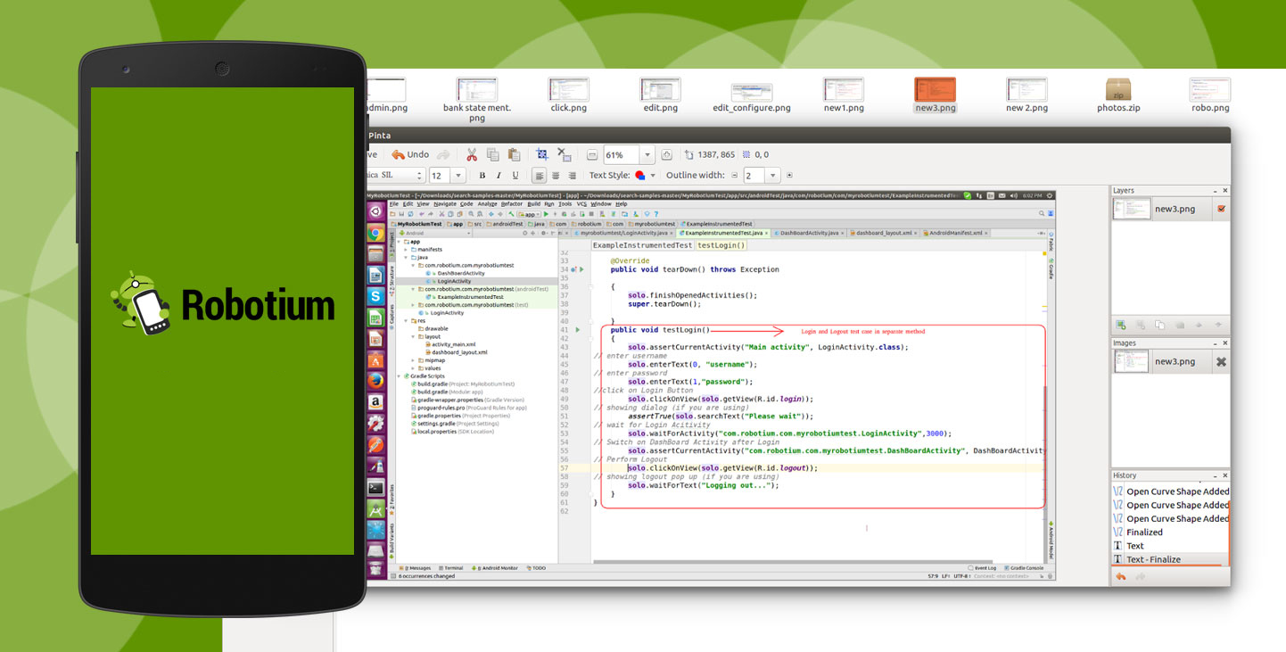Click the History undo arrow icon
The width and height of the screenshot is (1286, 652).
click(x=1120, y=577)
